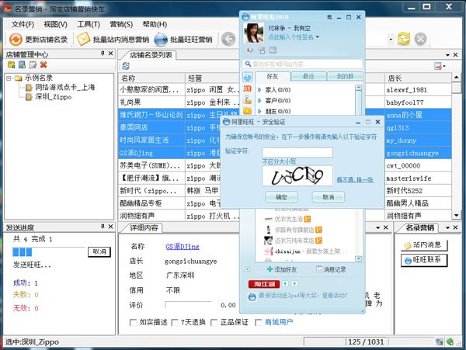Click the 发送进度 progress bar
466x350 pixels.
(49, 252)
